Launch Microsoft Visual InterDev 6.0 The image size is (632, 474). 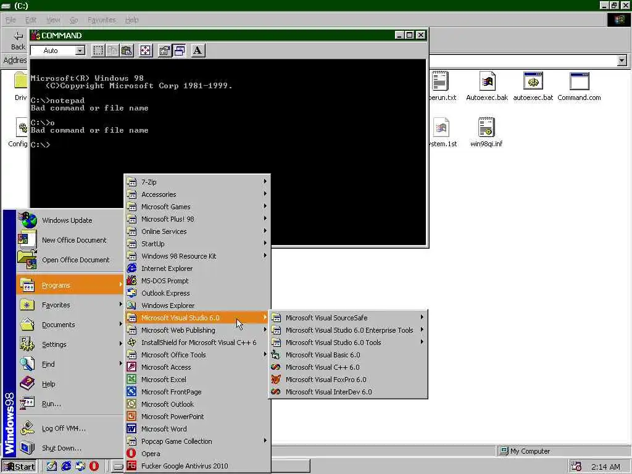click(348, 392)
